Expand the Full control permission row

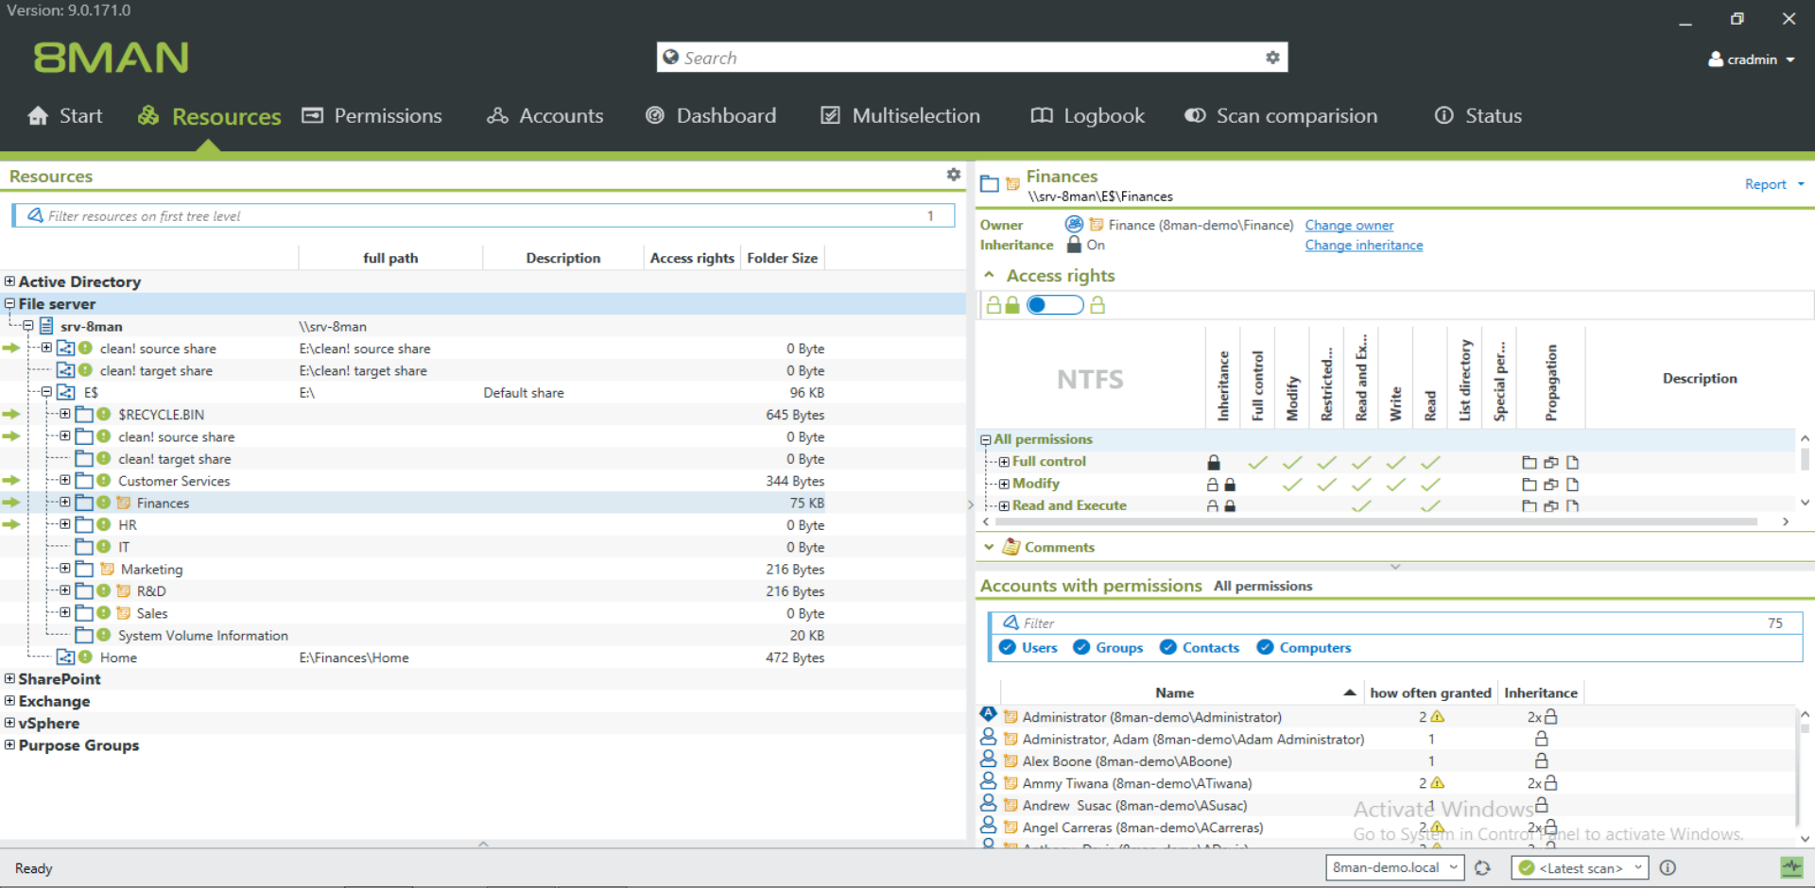pos(1004,462)
